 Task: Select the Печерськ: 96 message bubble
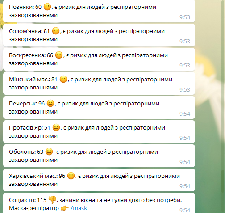pyautogui.click(x=99, y=108)
